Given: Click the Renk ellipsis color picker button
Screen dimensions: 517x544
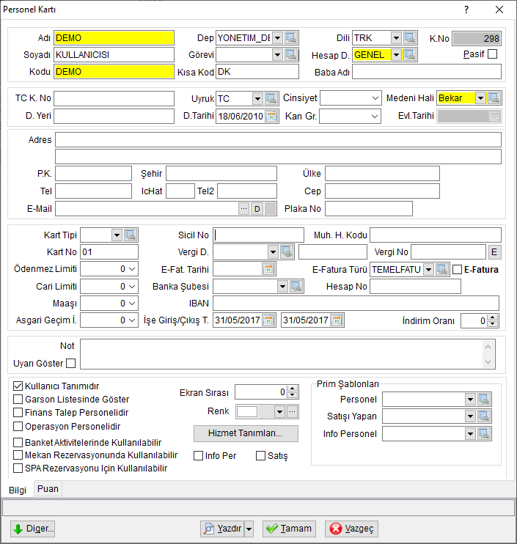Looking at the screenshot, I should pyautogui.click(x=293, y=412).
